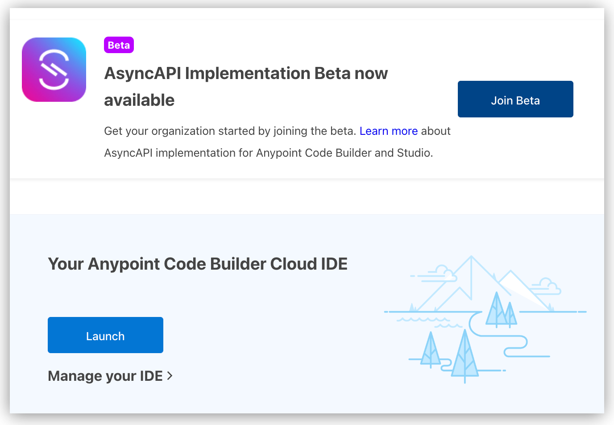Open the Manage your IDE link
614x425 pixels.
[x=110, y=376]
